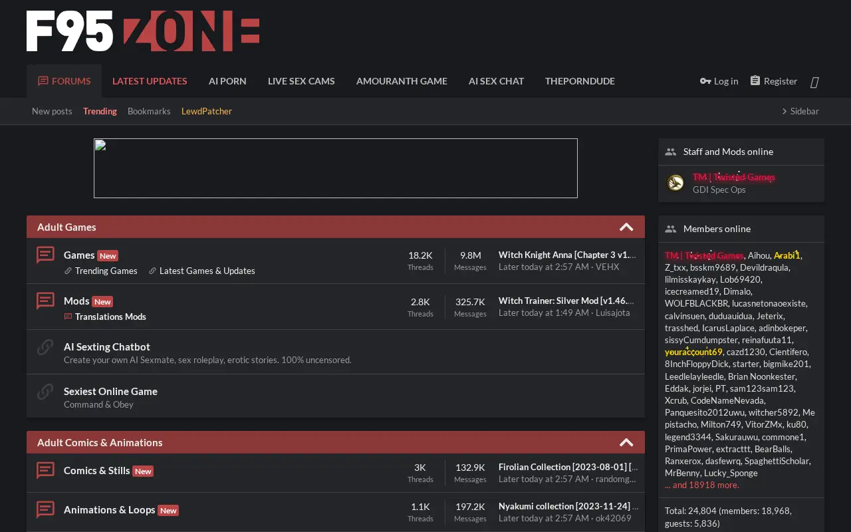Click the Staff and Mods online people icon
851x532 pixels.
pyautogui.click(x=670, y=152)
